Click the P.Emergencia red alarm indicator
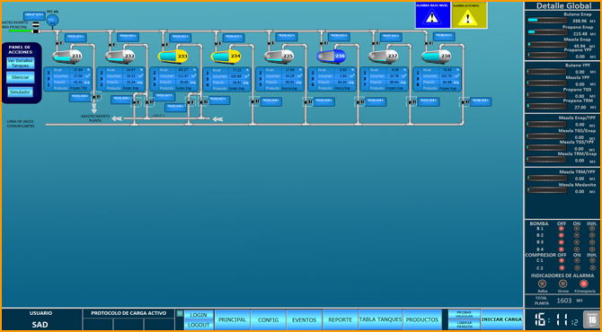The height and width of the screenshot is (332, 602). click(583, 284)
